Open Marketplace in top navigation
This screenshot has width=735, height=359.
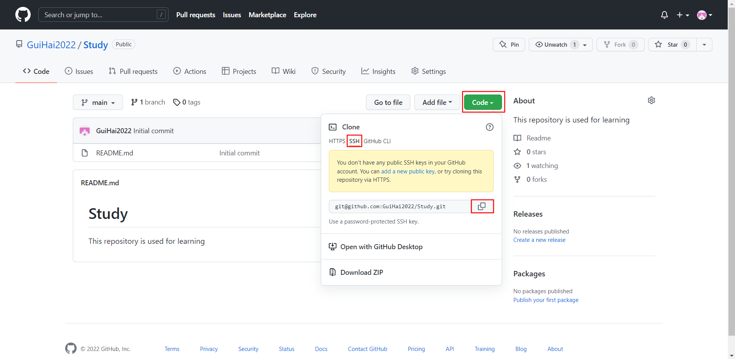267,15
